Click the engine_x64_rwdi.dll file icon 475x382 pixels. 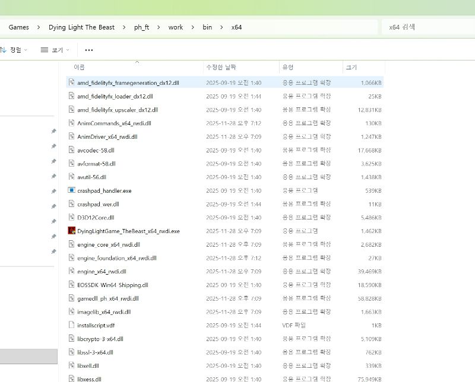(x=71, y=271)
